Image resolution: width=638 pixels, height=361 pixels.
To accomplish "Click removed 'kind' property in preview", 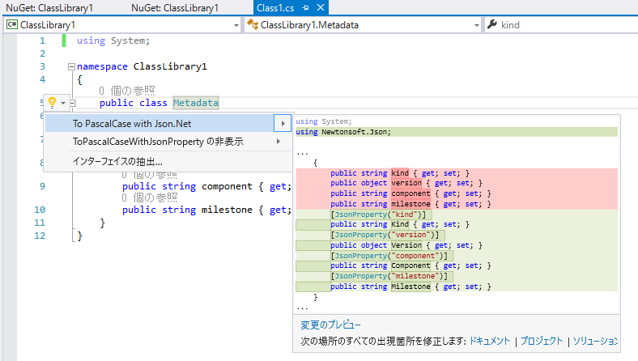I will pos(400,173).
